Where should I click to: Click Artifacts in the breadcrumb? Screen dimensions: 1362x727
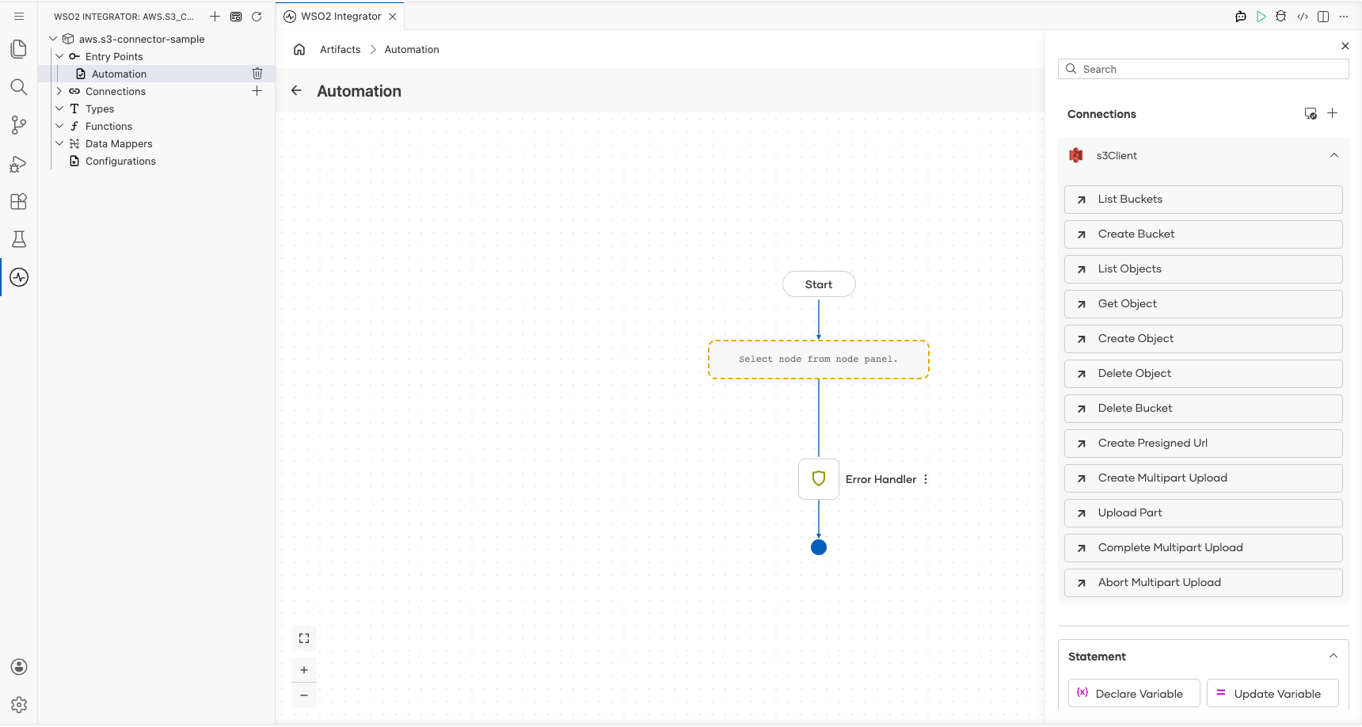tap(340, 49)
